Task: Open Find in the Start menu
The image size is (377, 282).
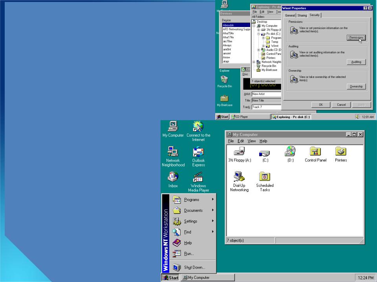Action: click(193, 232)
